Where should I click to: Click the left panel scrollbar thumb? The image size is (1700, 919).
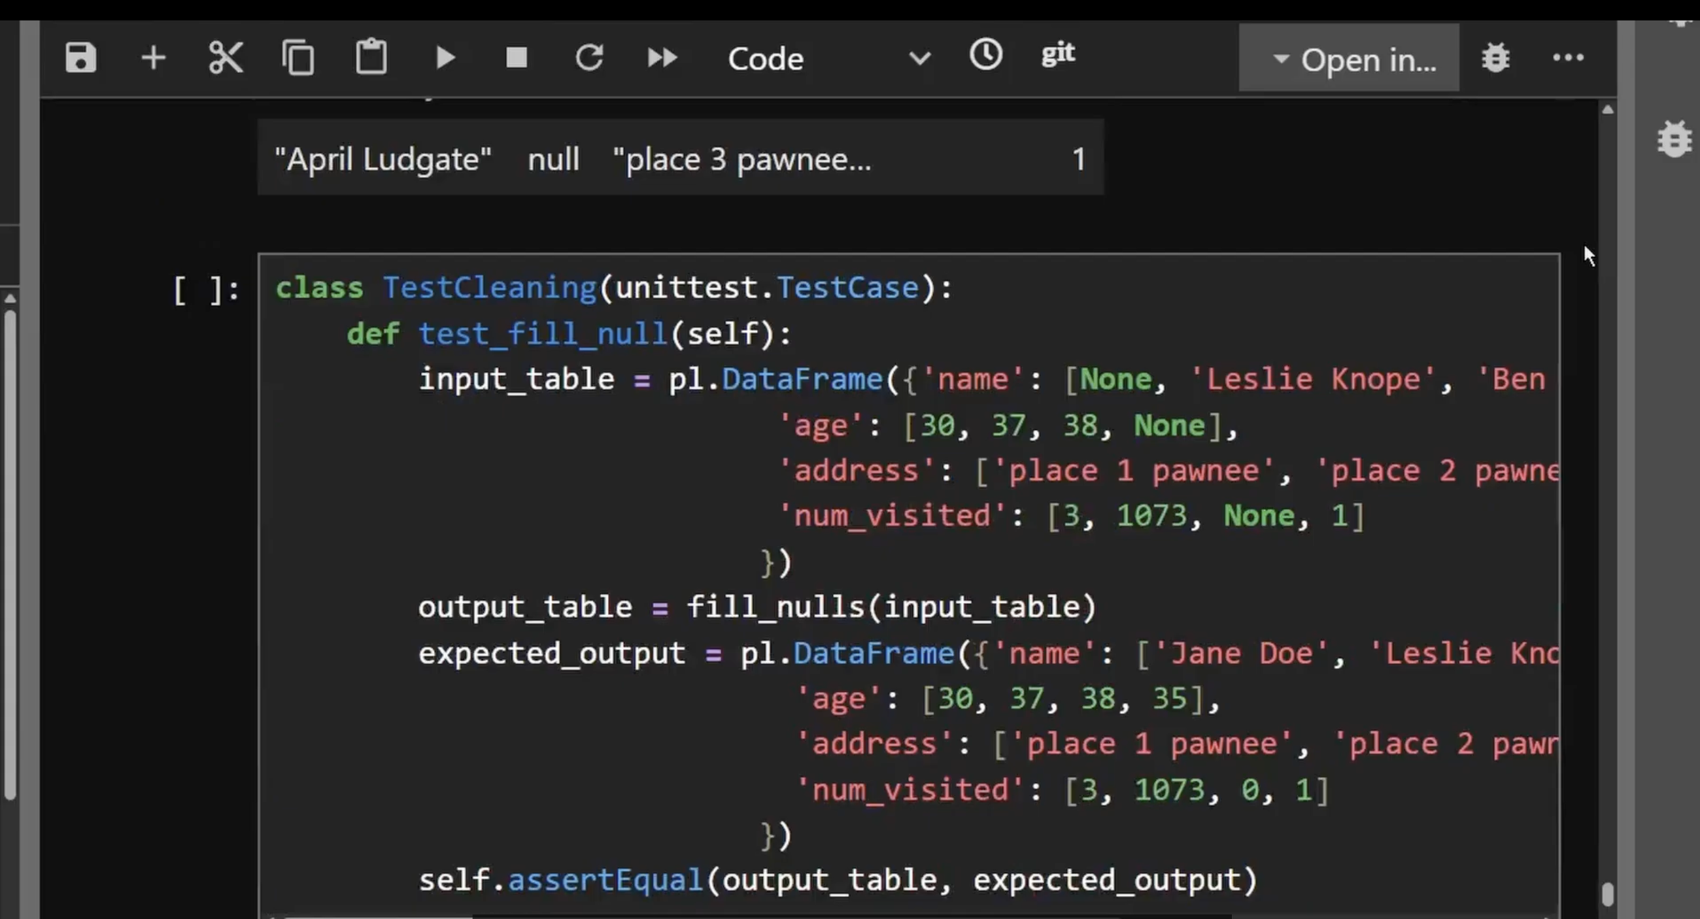(x=10, y=554)
